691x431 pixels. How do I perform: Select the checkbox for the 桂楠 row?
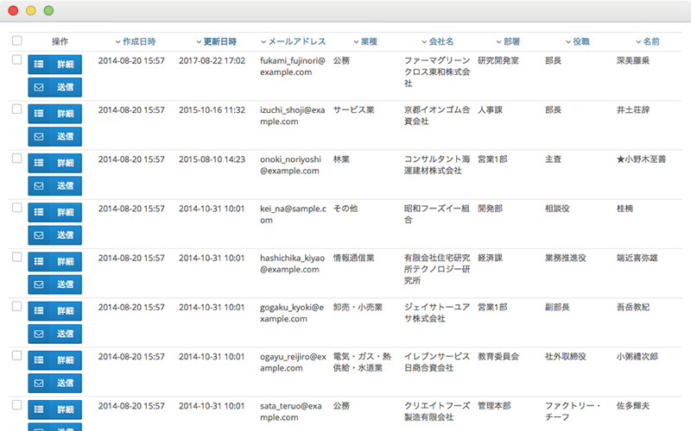tap(16, 207)
